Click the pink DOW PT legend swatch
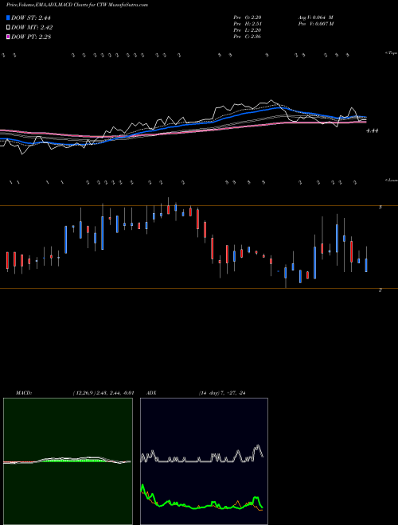This screenshot has height=525, width=398. click(9, 37)
